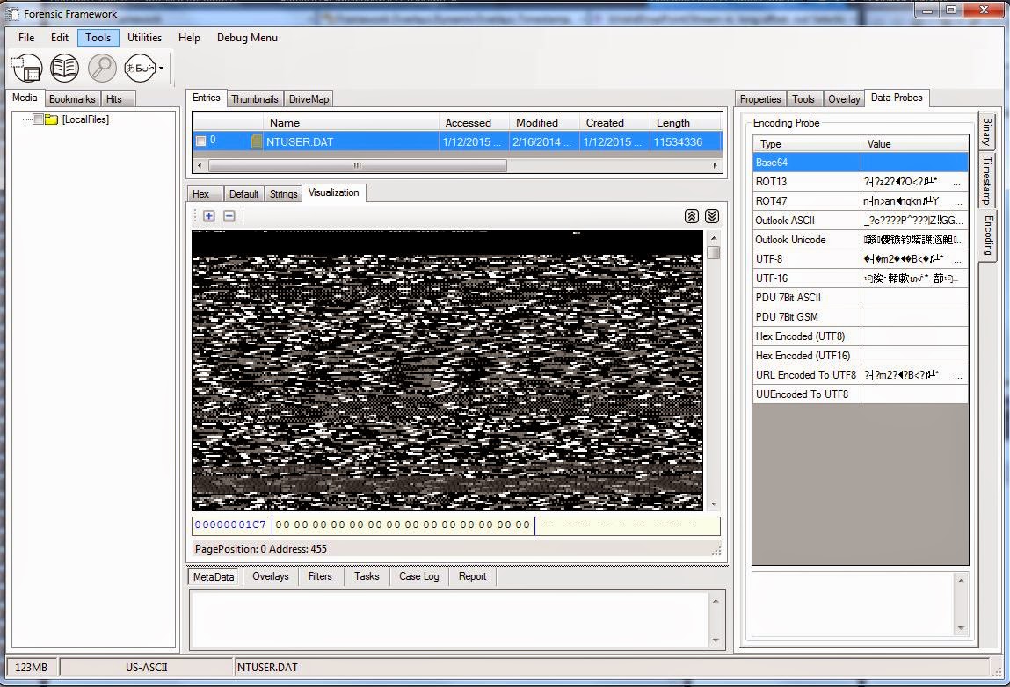Select the Entries tab
The width and height of the screenshot is (1010, 687).
(x=206, y=98)
